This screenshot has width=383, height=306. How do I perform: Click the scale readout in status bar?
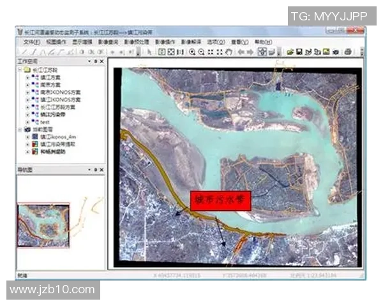313,275
